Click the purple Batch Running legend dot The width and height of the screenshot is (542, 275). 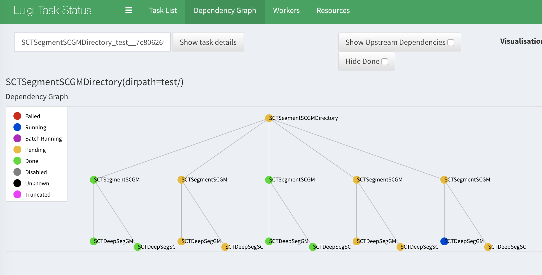[x=17, y=138]
